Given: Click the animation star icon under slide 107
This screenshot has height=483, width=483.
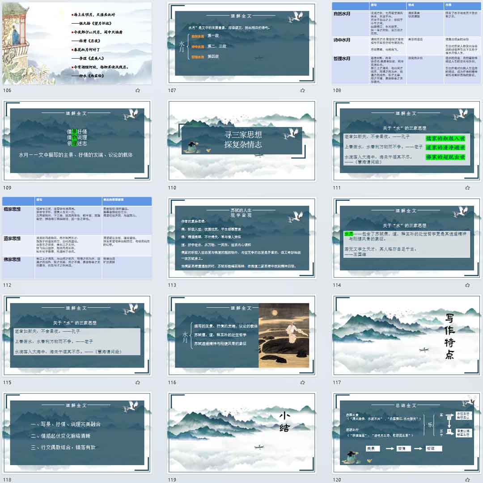Looking at the screenshot, I should click(x=302, y=90).
